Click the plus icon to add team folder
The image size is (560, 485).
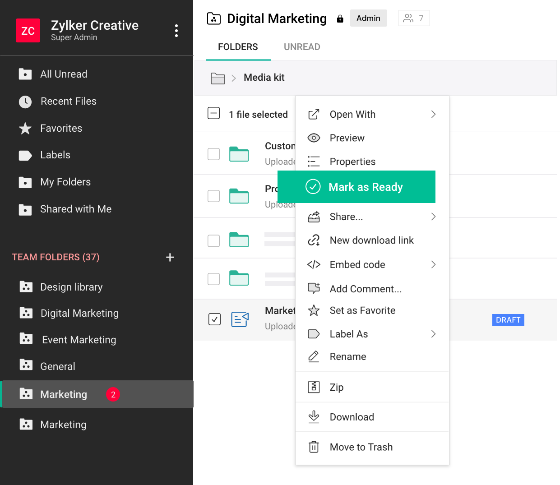(170, 257)
